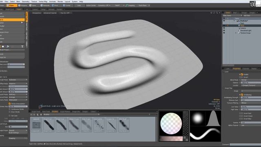Select the Diffuse brush preset thumbnail
Image resolution: width=261 pixels, height=147 pixels.
click(x=74, y=125)
